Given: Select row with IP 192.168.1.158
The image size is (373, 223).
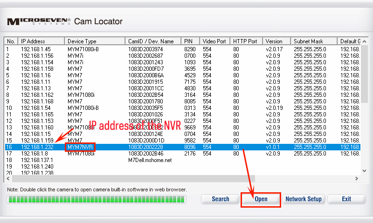Looking at the screenshot, I should 182,69.
